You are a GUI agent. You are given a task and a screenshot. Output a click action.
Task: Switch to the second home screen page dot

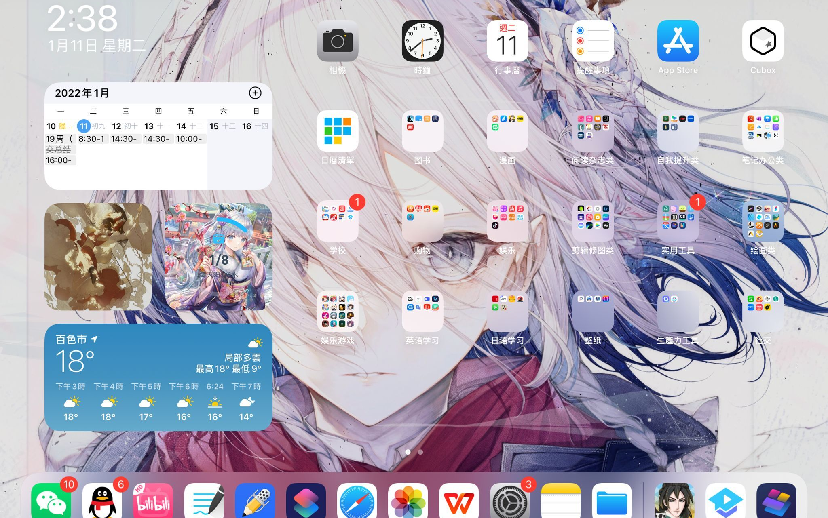point(420,452)
